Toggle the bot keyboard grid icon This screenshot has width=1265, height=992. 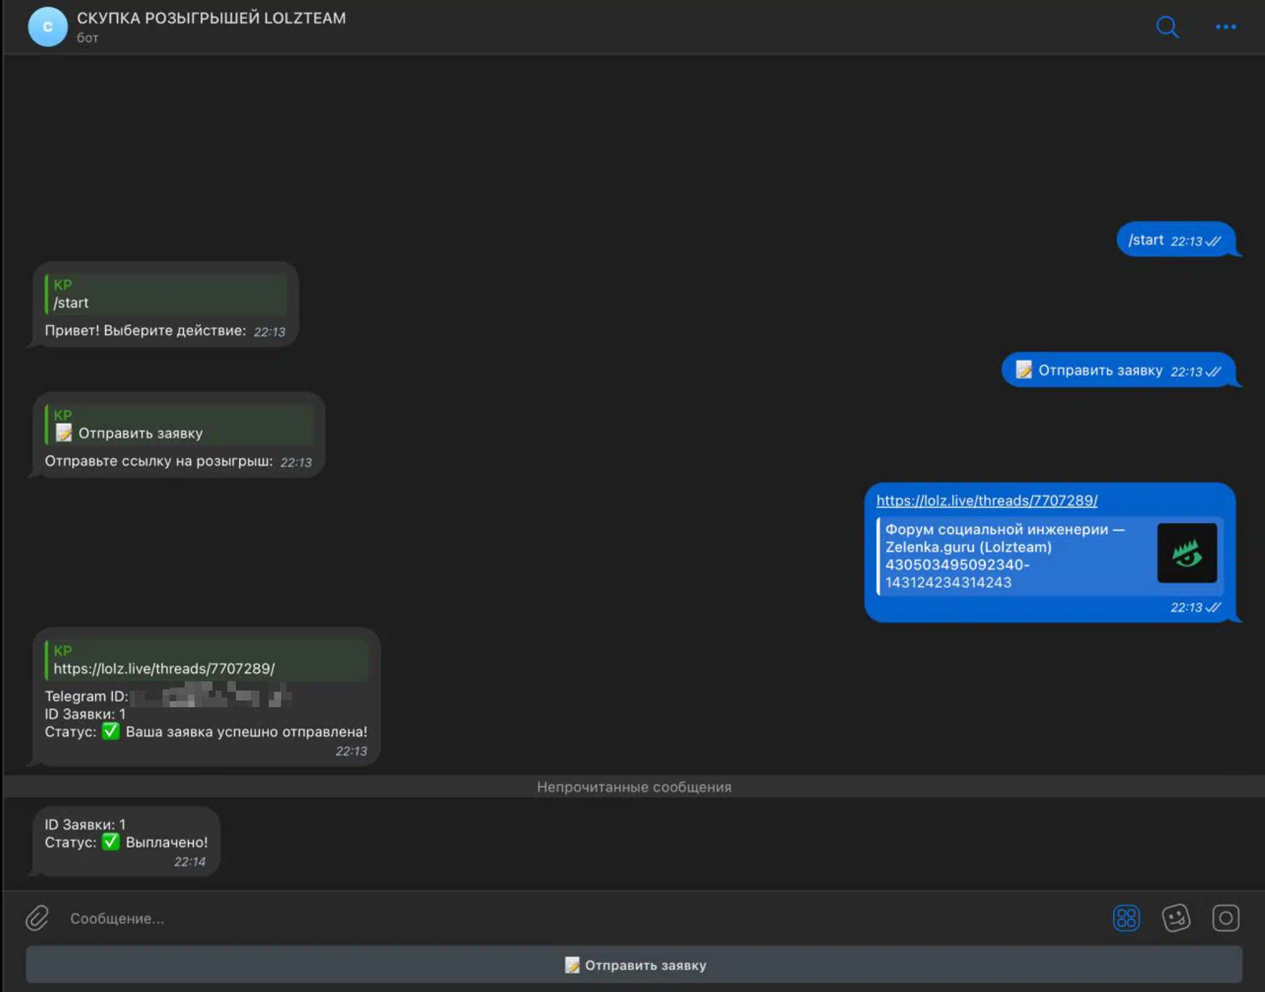1126,918
